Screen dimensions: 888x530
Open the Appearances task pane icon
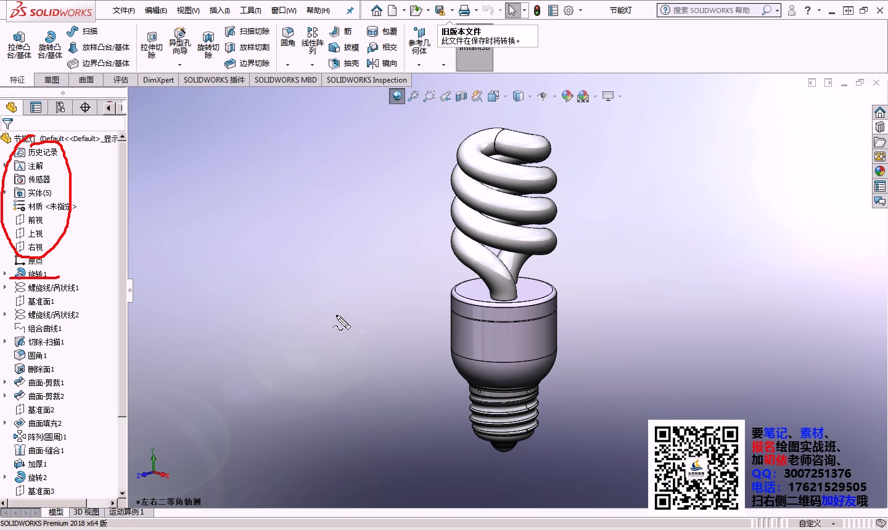880,171
